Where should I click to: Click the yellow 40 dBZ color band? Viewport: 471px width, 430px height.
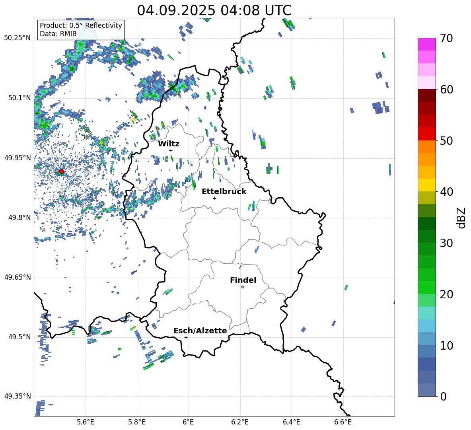pos(426,185)
